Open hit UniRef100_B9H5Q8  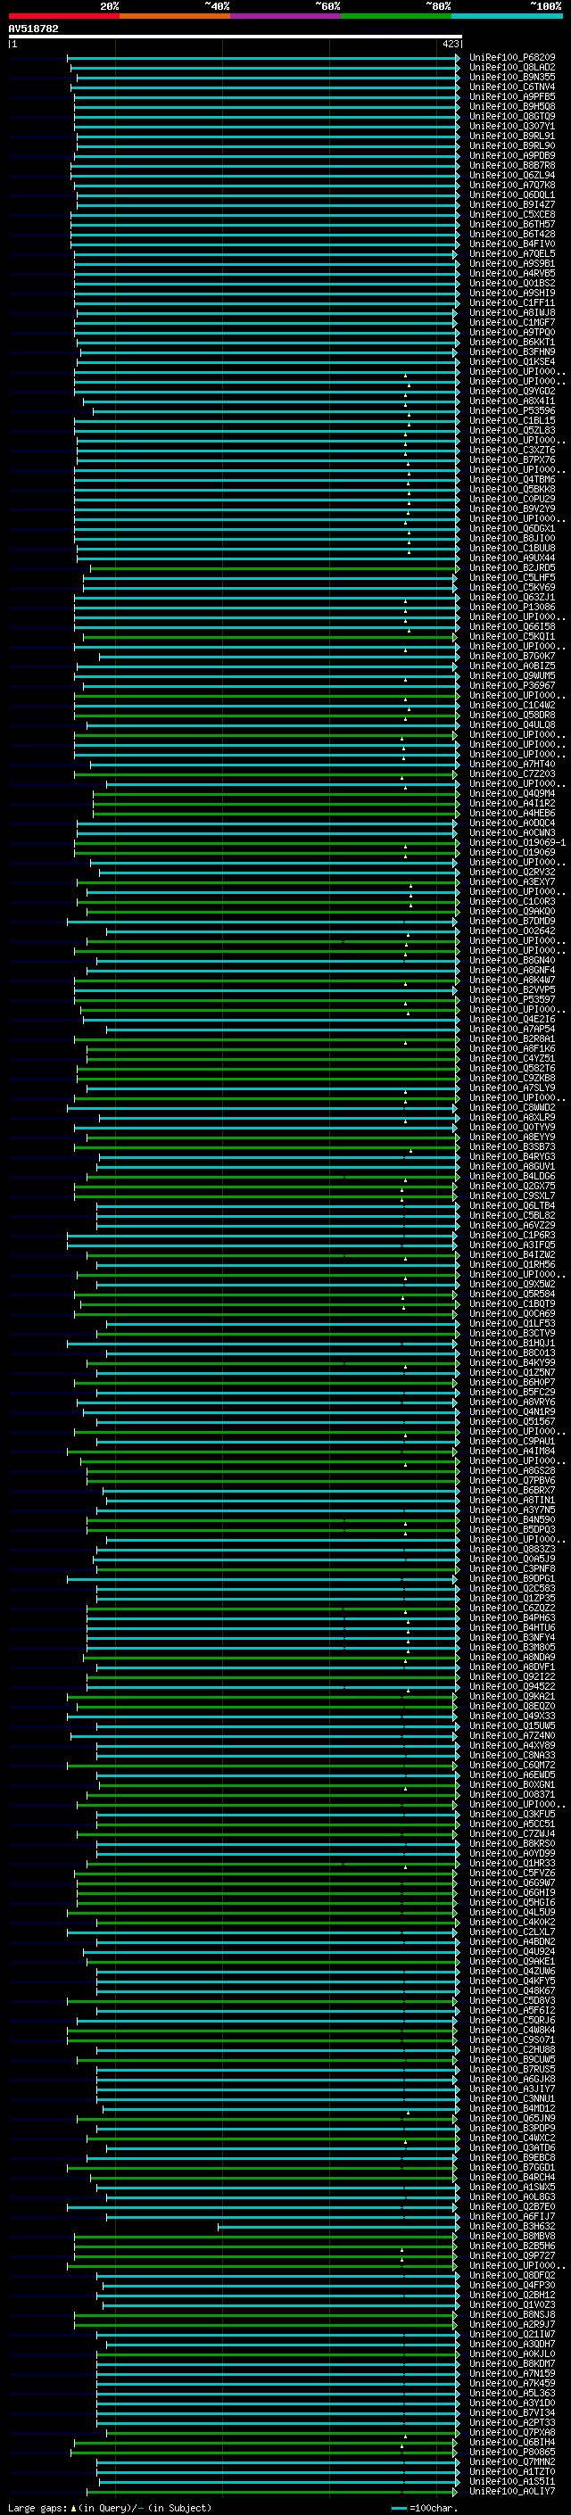[511, 106]
